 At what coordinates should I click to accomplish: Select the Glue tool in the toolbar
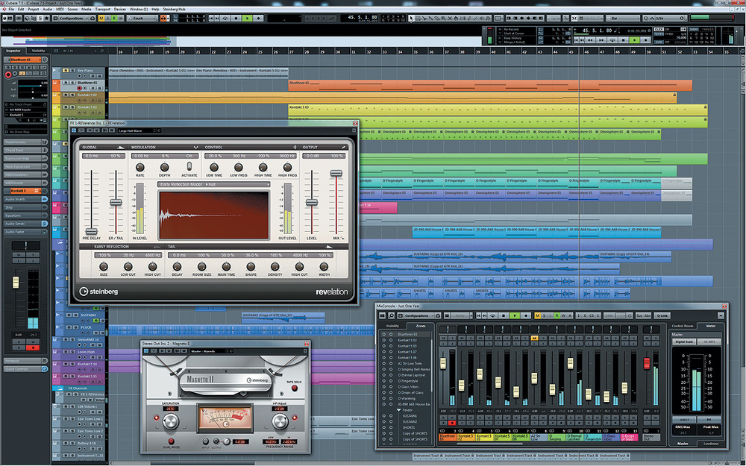click(x=430, y=18)
